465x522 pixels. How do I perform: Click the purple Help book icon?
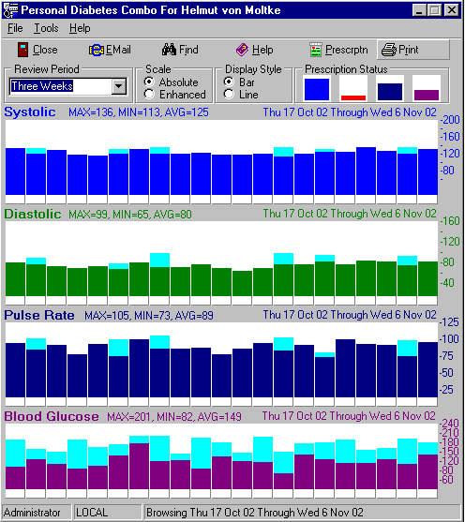pyautogui.click(x=242, y=50)
